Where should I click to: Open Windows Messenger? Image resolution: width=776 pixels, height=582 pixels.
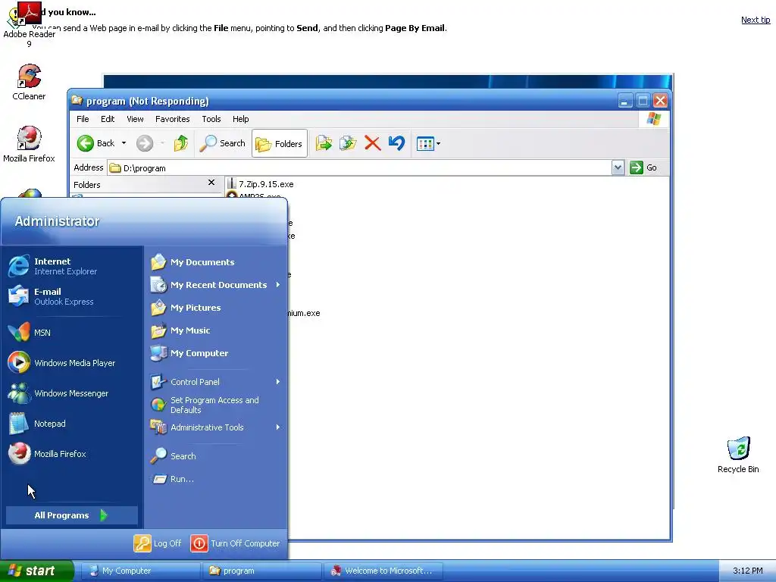point(72,393)
